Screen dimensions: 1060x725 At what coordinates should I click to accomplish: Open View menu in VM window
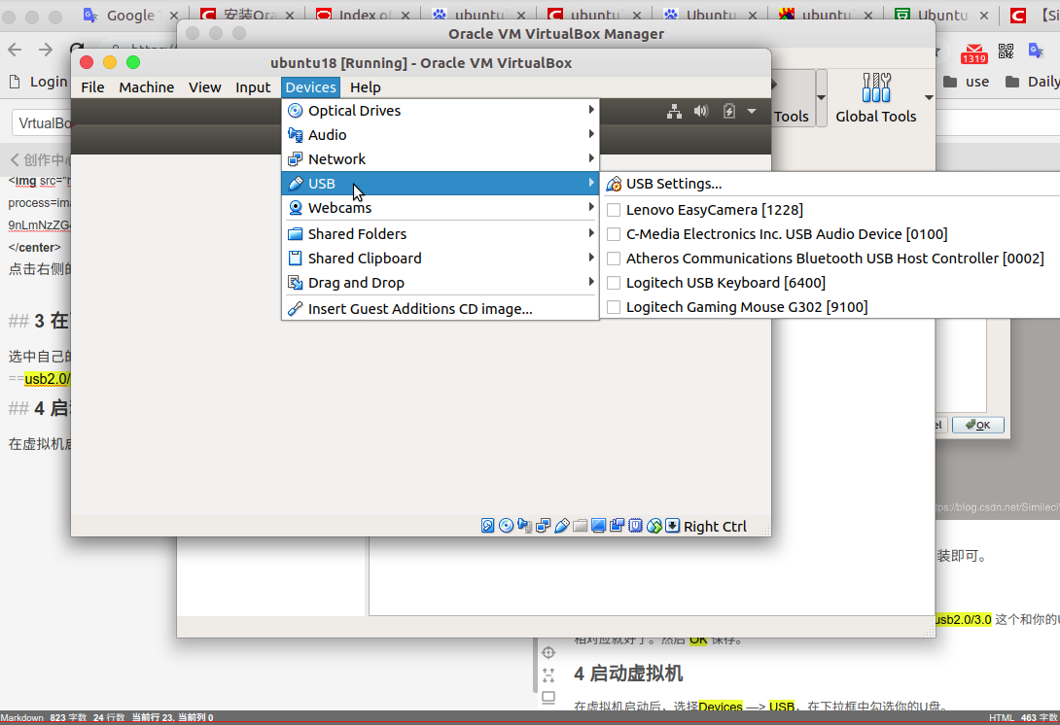204,87
